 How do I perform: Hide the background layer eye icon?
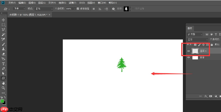189,58
